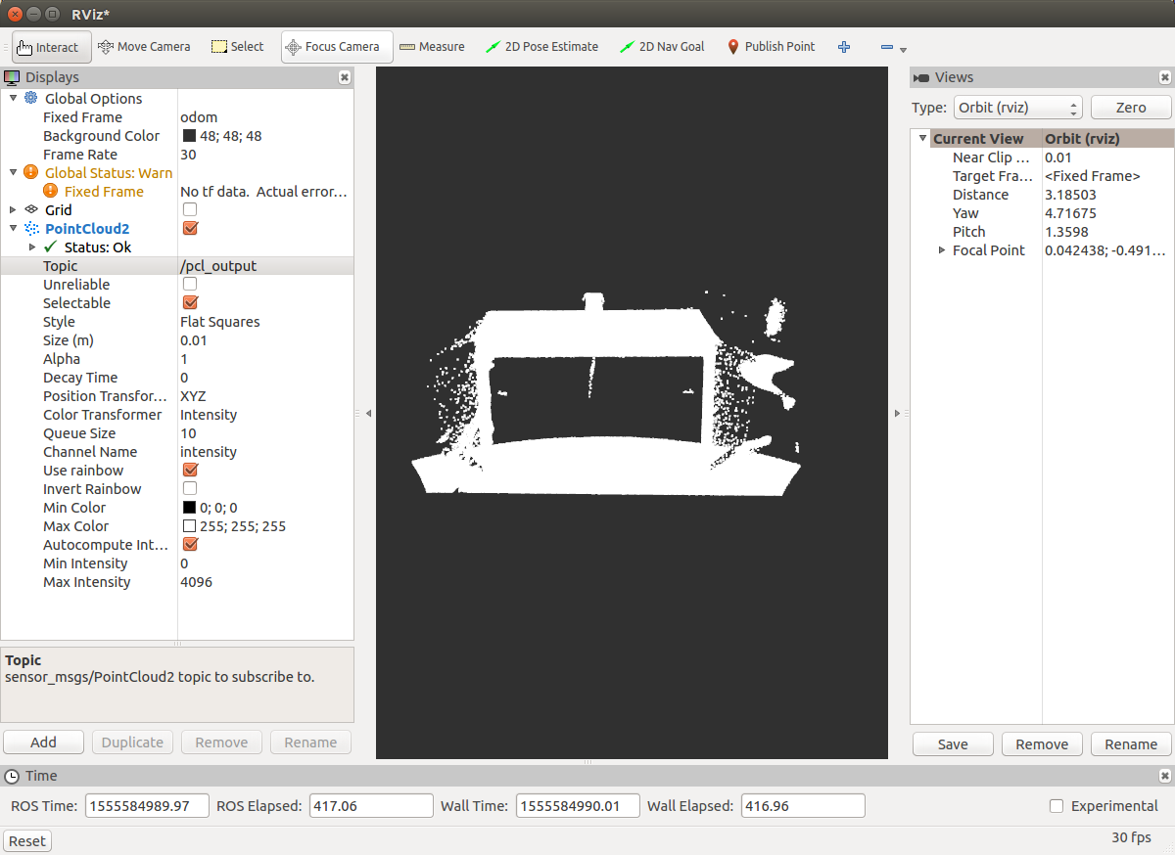Pick the Measure tool
Screen dimensions: 1175x855
pos(432,47)
